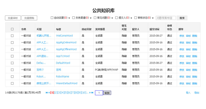This screenshot has height=109, width=206.
Task: Click the 导出 export link
Action: pyautogui.click(x=197, y=93)
